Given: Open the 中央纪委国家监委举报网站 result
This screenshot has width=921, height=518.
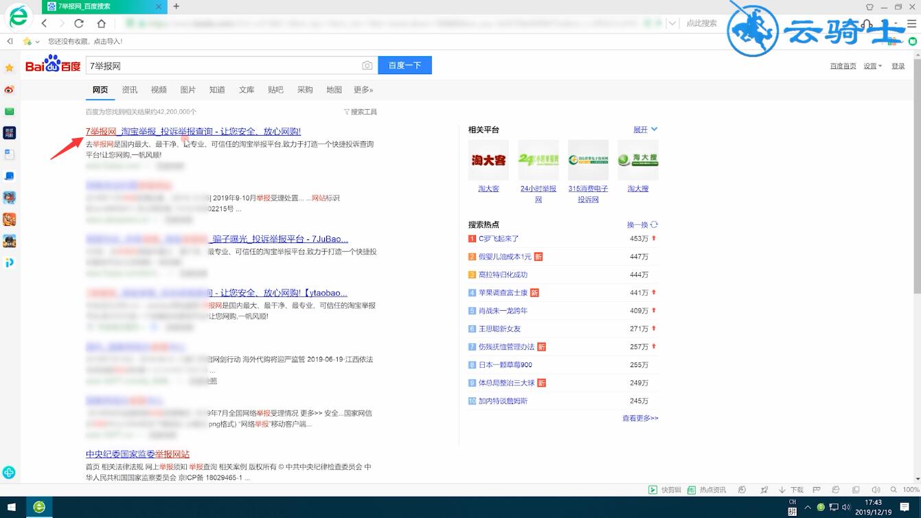Looking at the screenshot, I should pyautogui.click(x=137, y=454).
